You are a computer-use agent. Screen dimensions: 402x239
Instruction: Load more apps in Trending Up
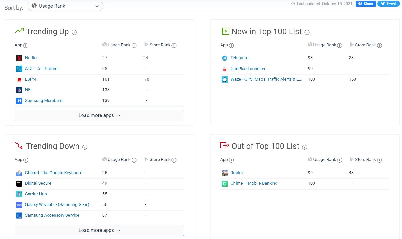click(99, 115)
